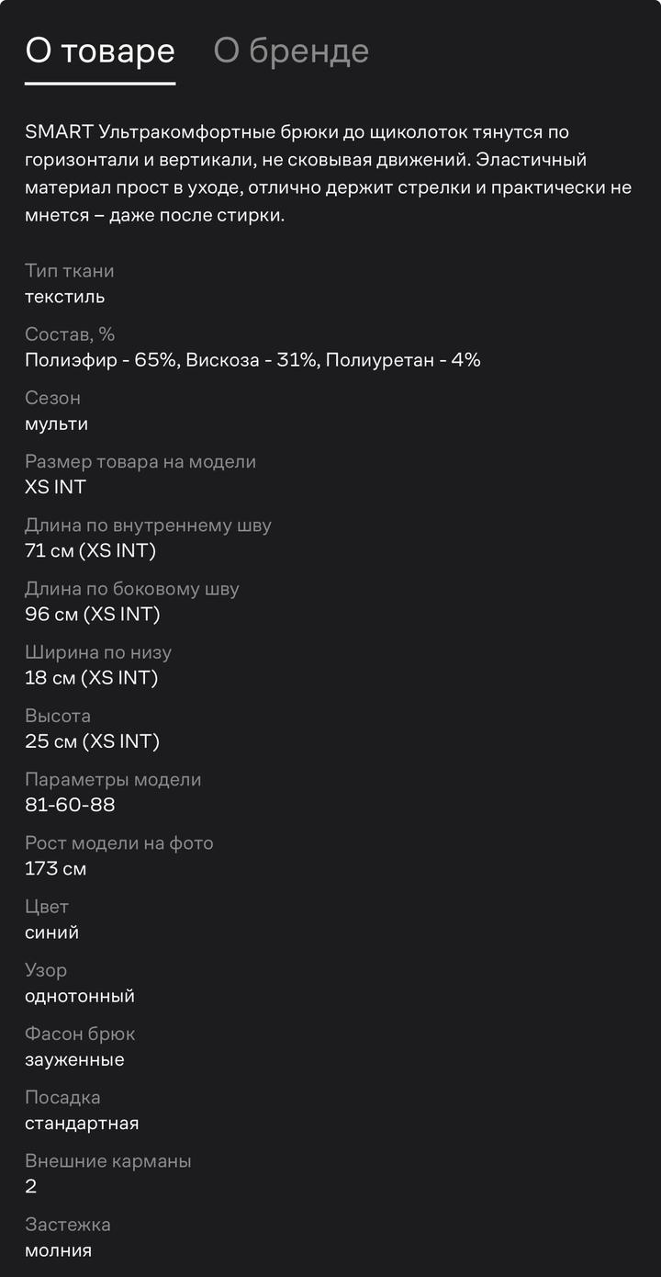
Task: Click the «синий» color value
Action: click(52, 932)
